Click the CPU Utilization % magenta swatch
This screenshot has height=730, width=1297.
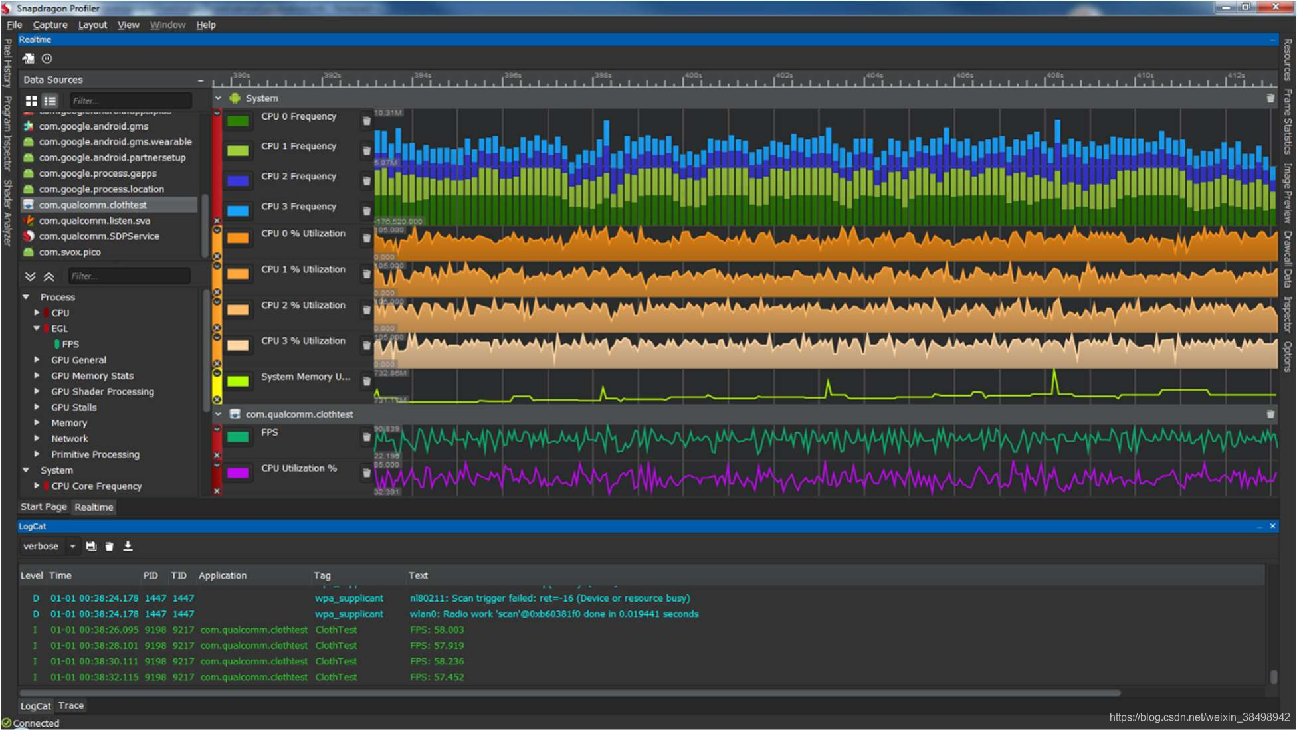pos(238,473)
